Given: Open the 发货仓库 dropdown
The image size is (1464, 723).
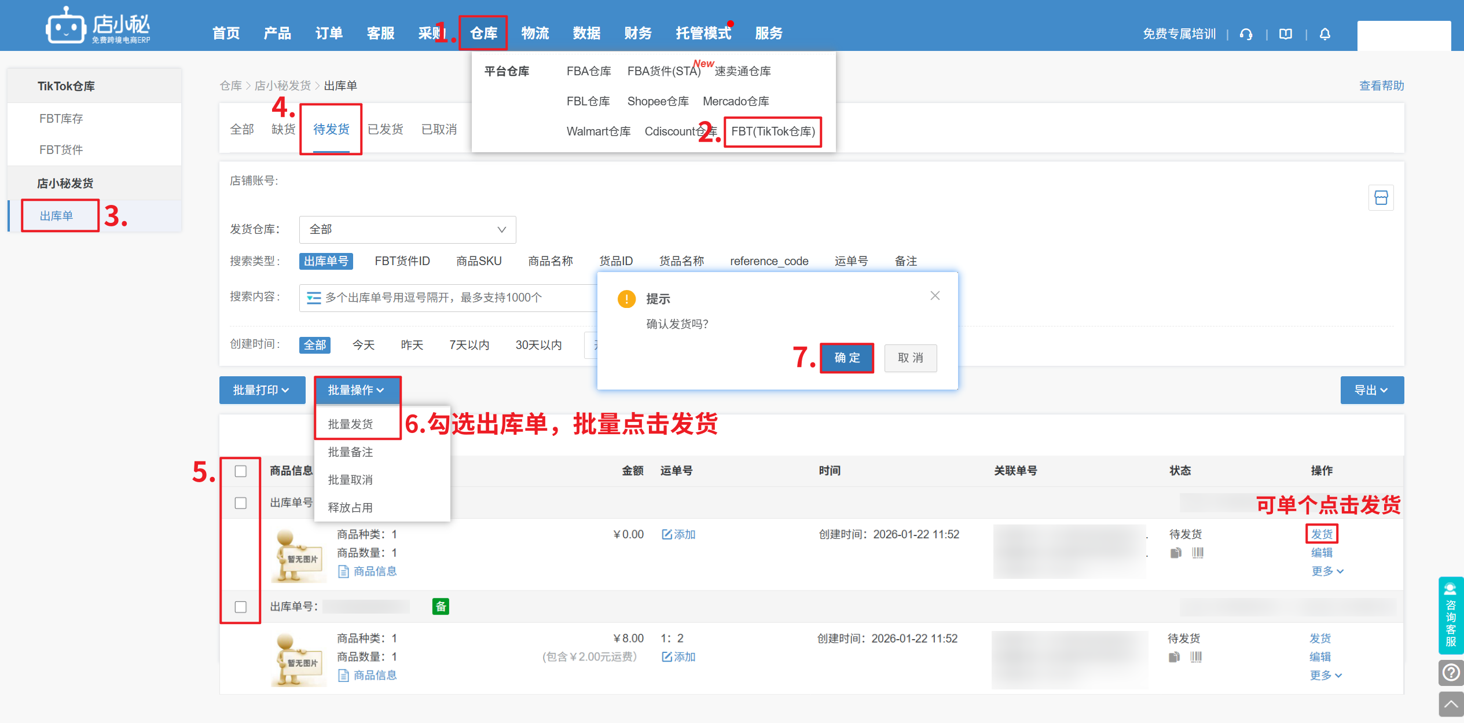Looking at the screenshot, I should tap(407, 229).
